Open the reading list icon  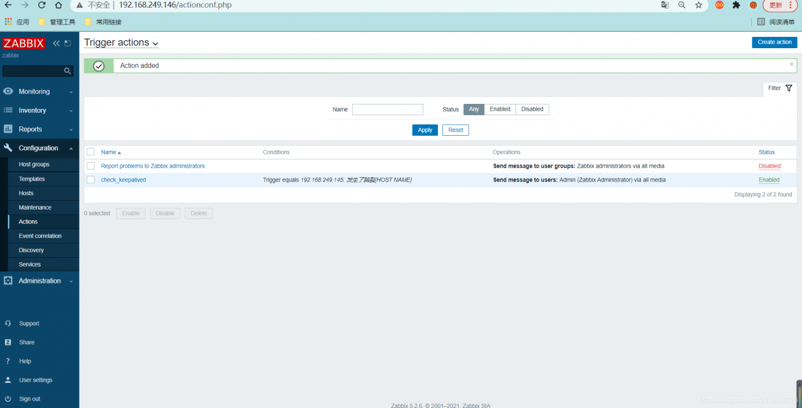[x=761, y=22]
